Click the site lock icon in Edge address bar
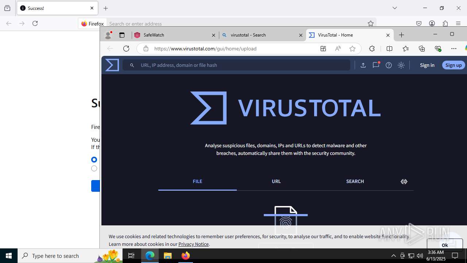This screenshot has width=467, height=263. [146, 49]
